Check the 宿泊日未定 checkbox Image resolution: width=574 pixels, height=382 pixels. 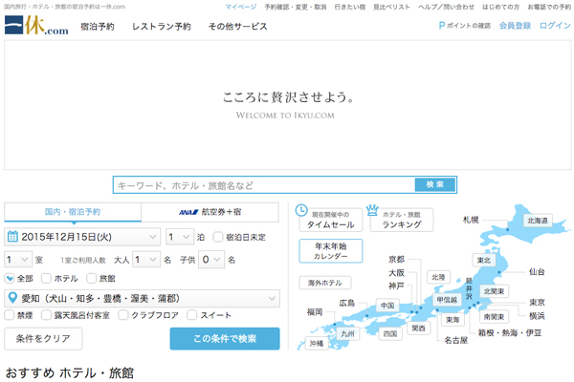(218, 237)
